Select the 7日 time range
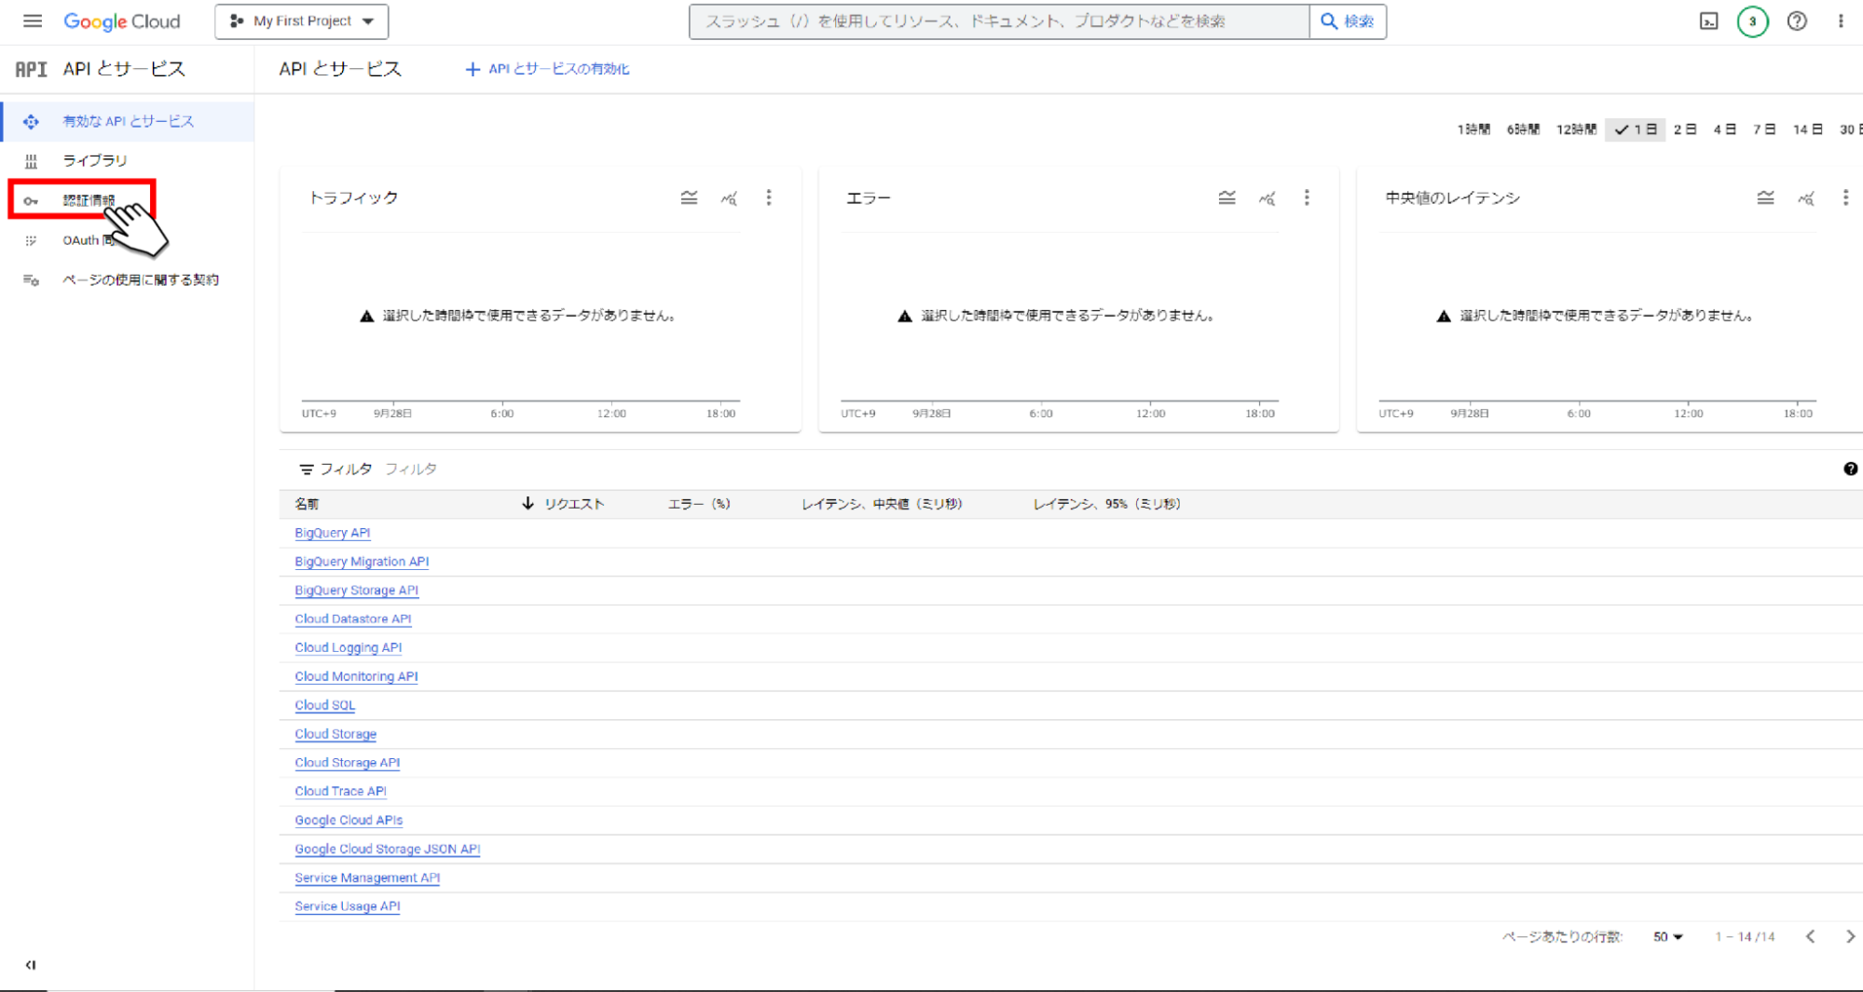 click(x=1764, y=129)
